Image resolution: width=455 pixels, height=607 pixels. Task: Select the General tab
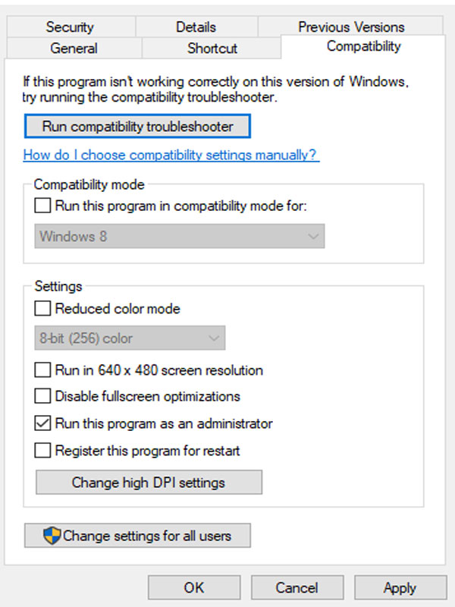tap(74, 48)
